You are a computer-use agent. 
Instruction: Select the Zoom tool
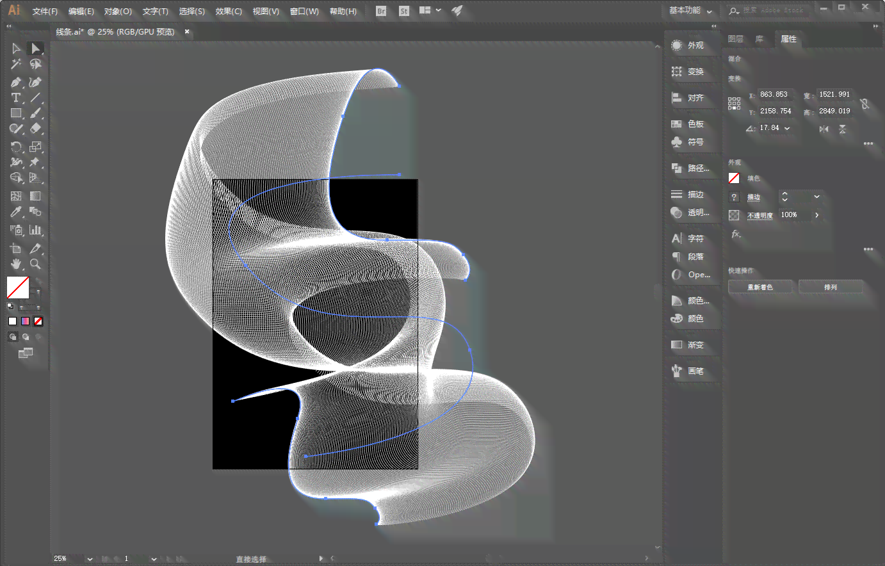tap(36, 264)
